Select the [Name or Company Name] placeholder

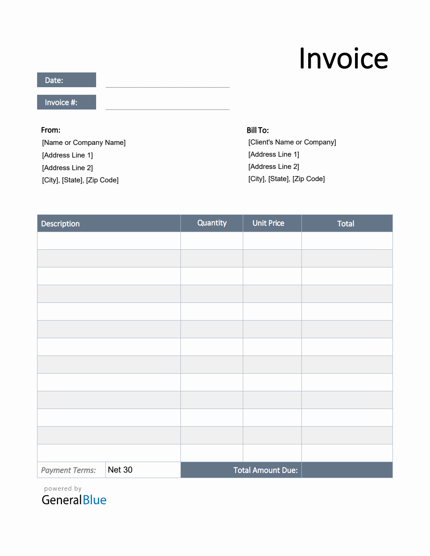coord(83,142)
